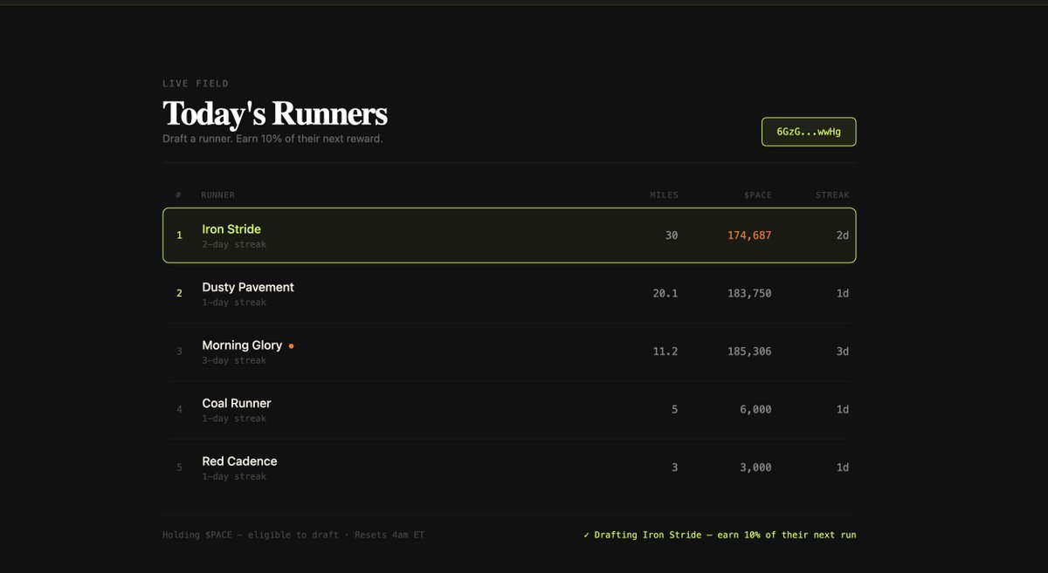Viewport: 1048px width, 573px height.
Task: Click the '3-day streak' subtitle
Action: tap(234, 361)
